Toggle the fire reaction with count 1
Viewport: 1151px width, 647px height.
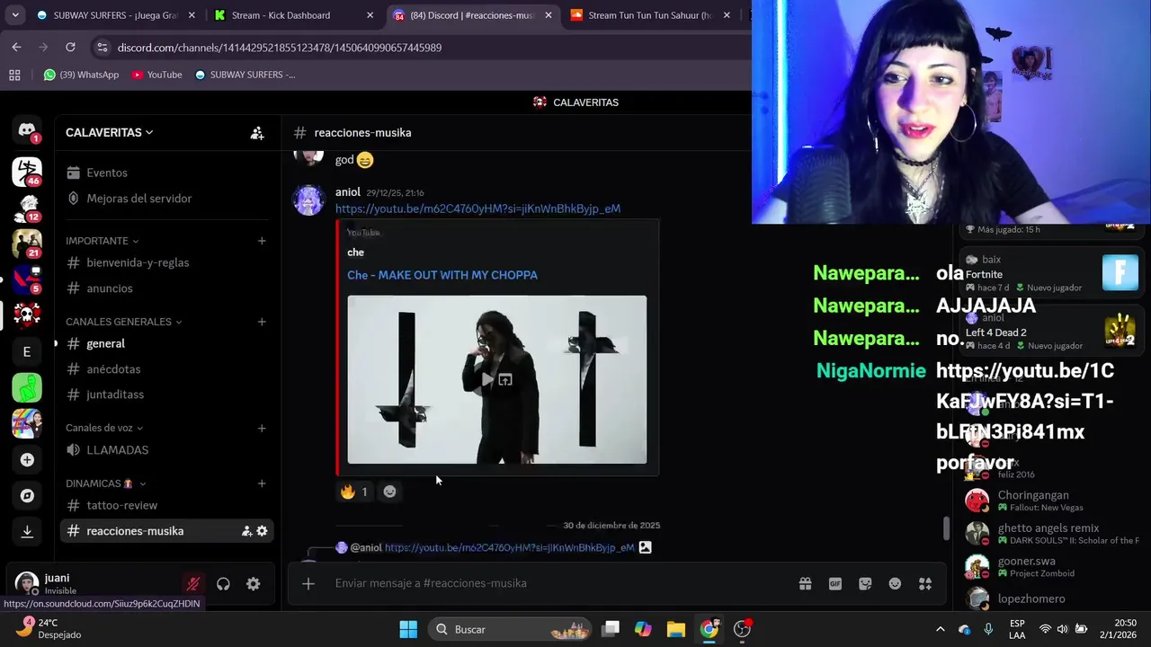pos(354,492)
